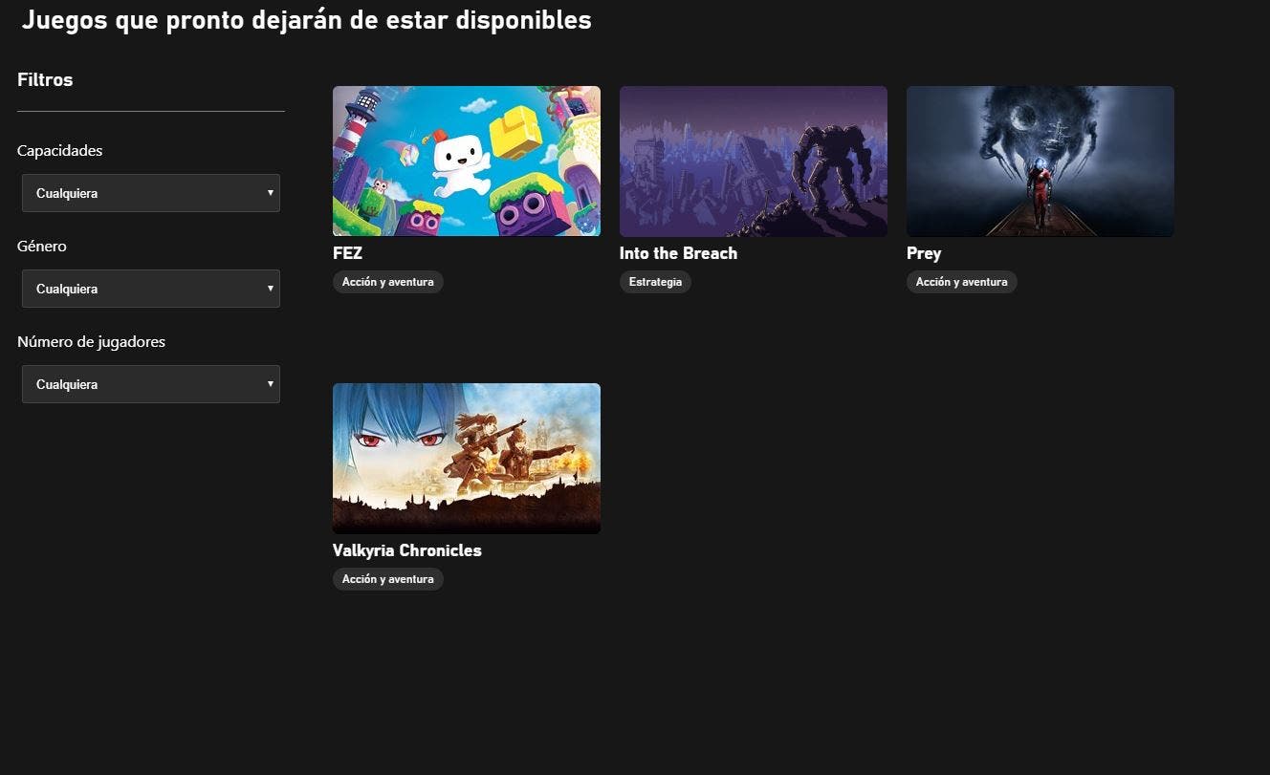The image size is (1270, 775).
Task: Select Valkyria Chronicles' Acción y aventura tag
Action: click(388, 579)
